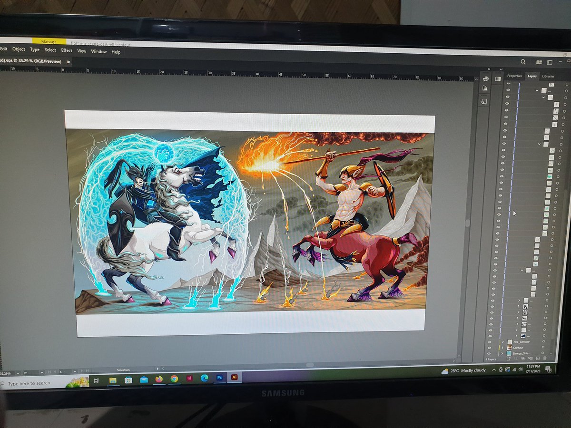The height and width of the screenshot is (428, 571).
Task: Open the rotate view angle dropdown
Action: click(x=42, y=372)
